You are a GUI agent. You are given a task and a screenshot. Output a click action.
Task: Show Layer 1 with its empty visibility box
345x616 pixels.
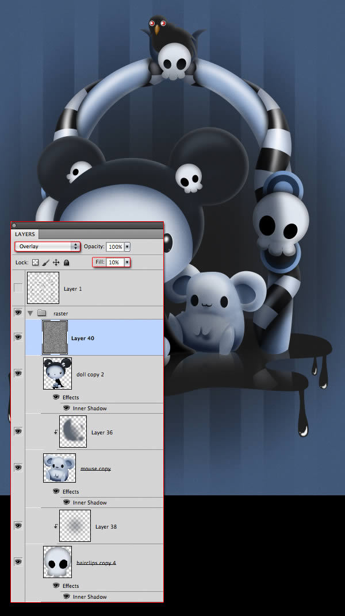click(x=18, y=288)
